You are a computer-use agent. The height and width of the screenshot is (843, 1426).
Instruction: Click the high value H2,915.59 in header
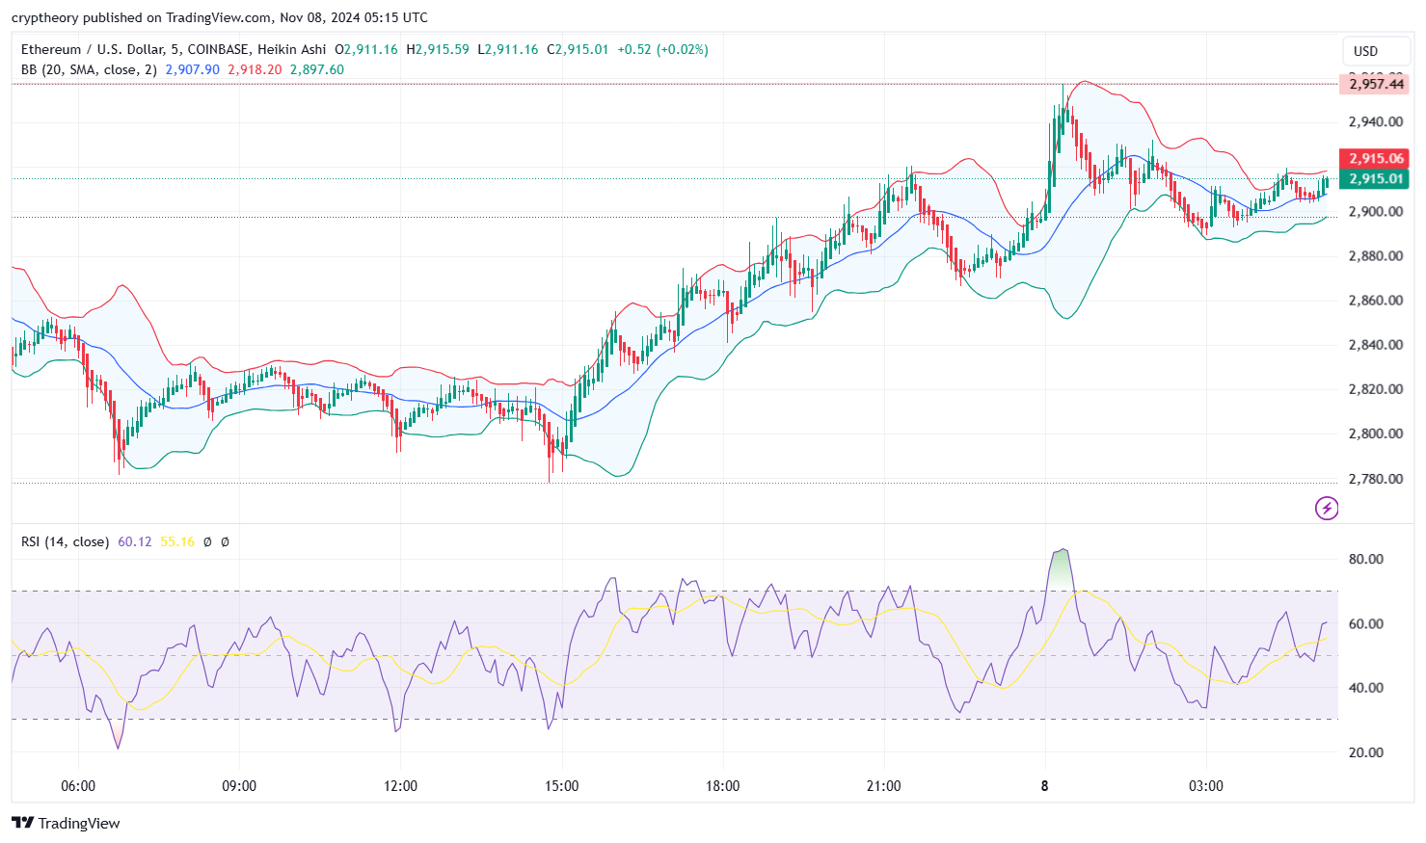(x=438, y=49)
